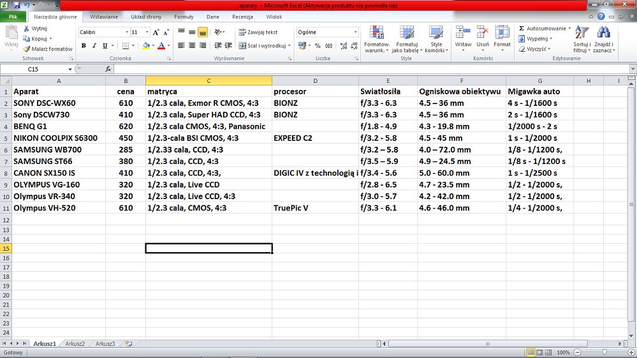Open Sortuj i filtruj menu
Screen dimensions: 637x358
[x=582, y=39]
